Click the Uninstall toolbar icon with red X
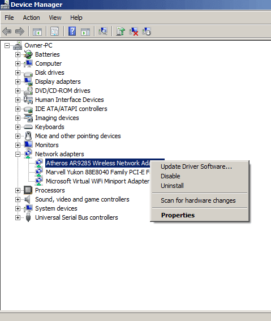271x321 pixels. [134, 32]
